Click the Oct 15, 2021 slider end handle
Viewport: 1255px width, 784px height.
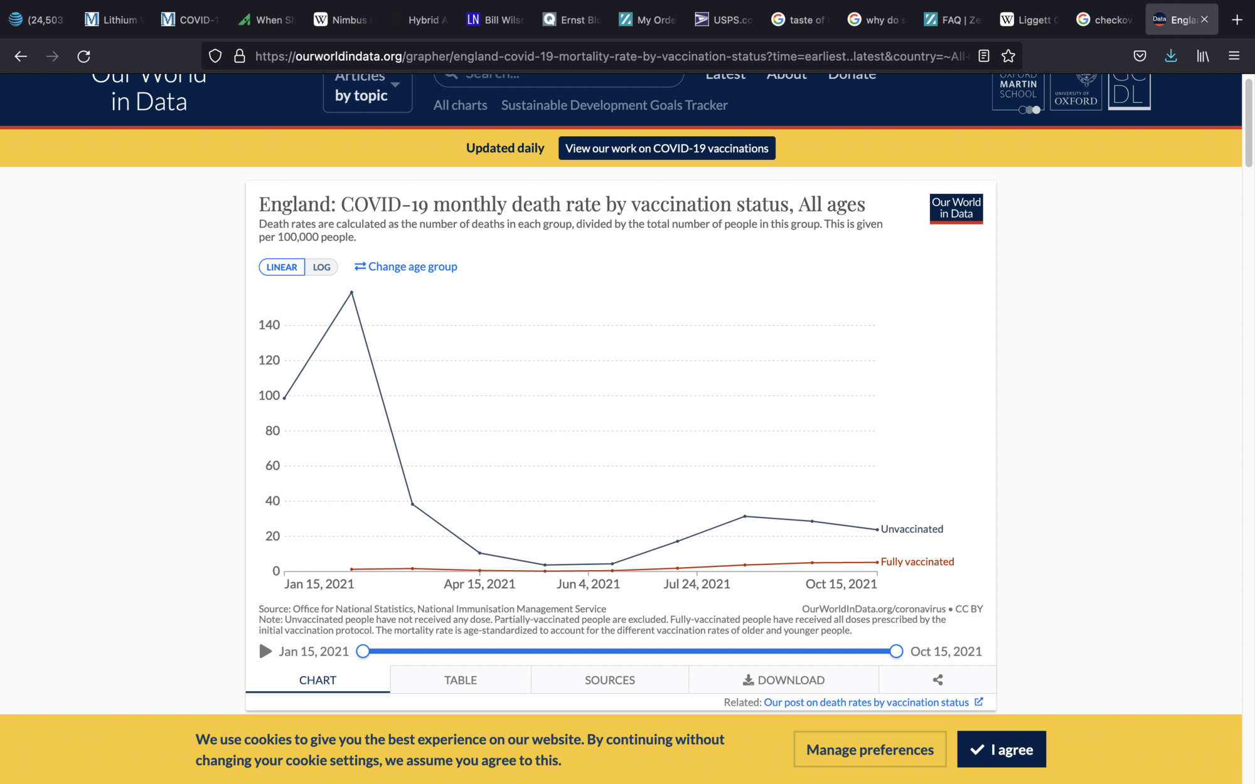tap(896, 652)
